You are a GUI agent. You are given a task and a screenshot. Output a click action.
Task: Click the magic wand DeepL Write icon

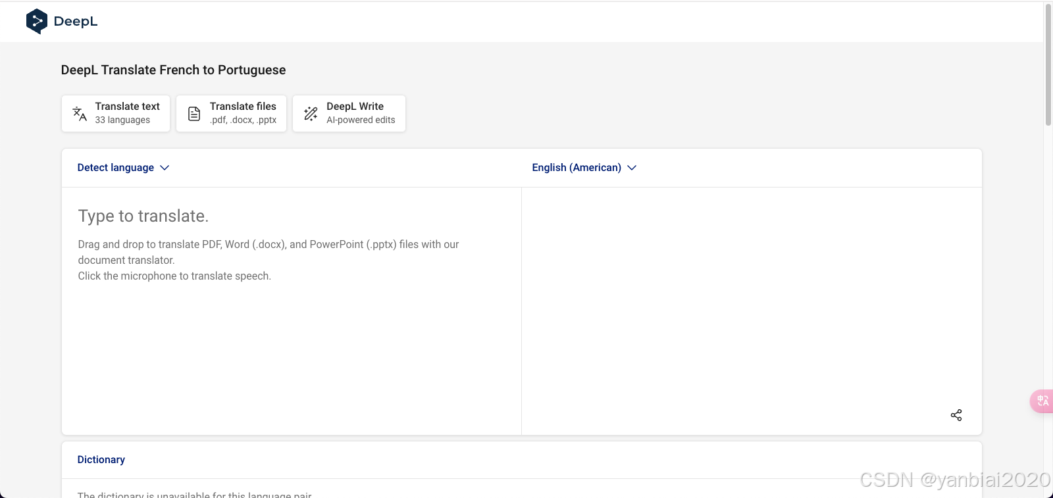click(x=311, y=113)
